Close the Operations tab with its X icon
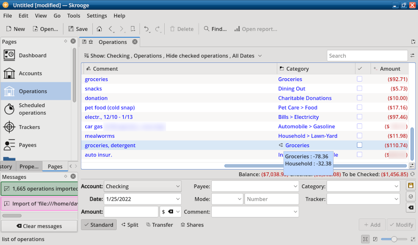This screenshot has height=245, width=418. point(135,42)
